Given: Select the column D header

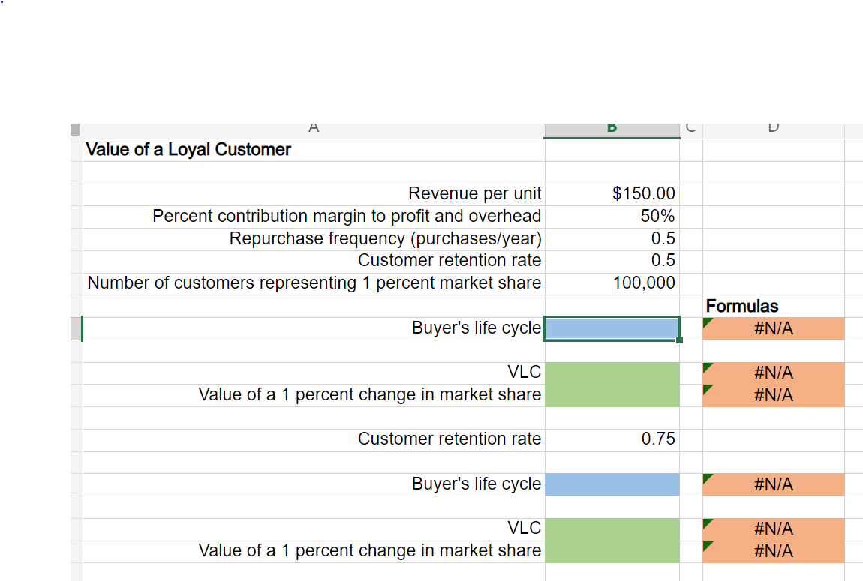Looking at the screenshot, I should coord(772,127).
